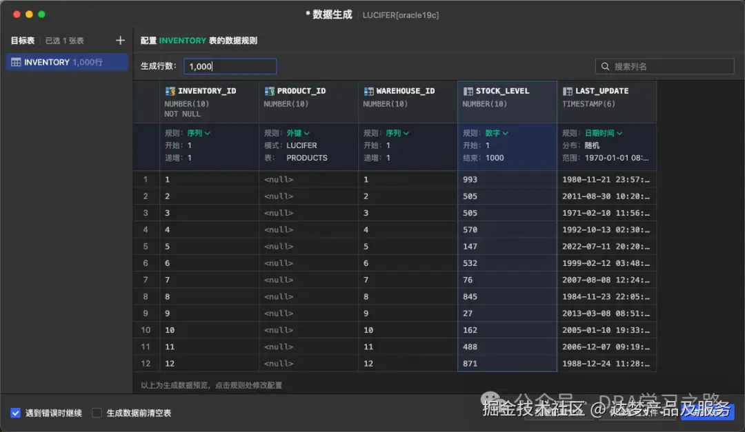The height and width of the screenshot is (432, 745).
Task: Focus the column name search box
Action: [665, 66]
